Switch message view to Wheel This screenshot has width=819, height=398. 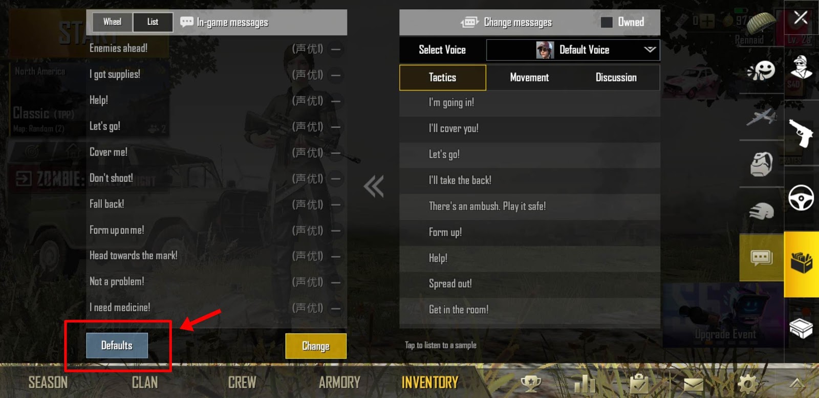pos(112,22)
